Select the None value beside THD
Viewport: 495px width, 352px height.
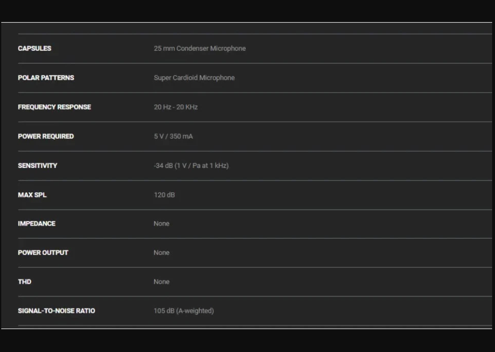point(161,282)
